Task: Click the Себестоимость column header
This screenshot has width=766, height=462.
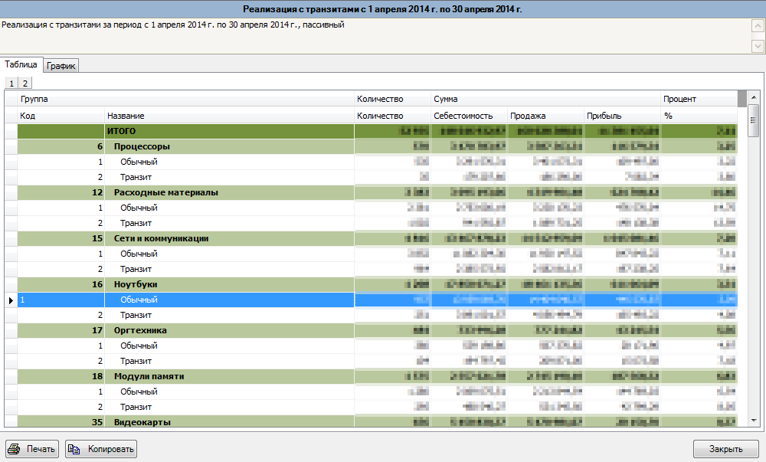Action: pos(470,116)
